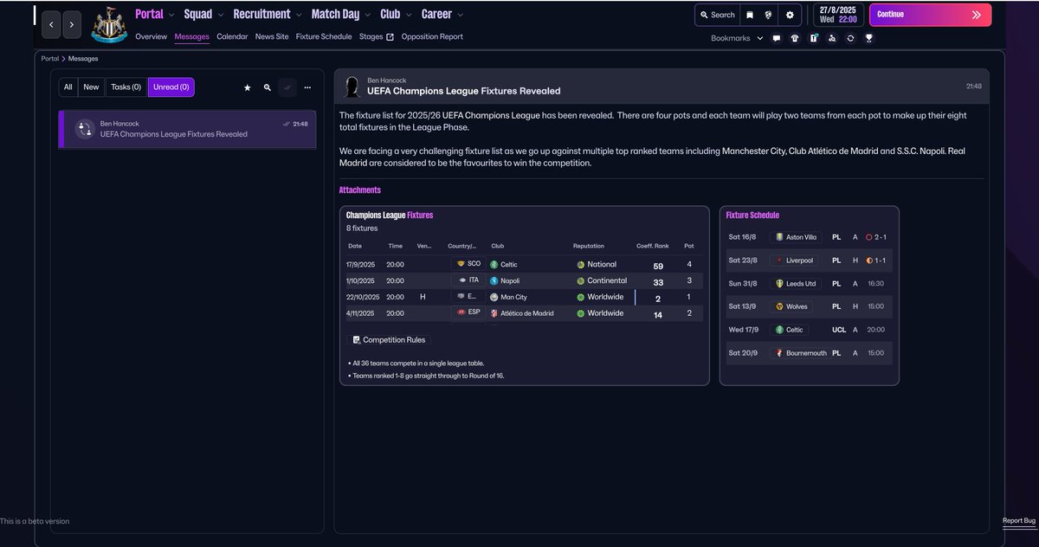1039x547 pixels.
Task: Click the Continue button
Action: pos(931,15)
